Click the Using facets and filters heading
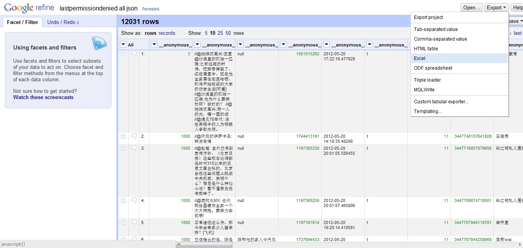Image resolution: width=523 pixels, height=248 pixels. [x=45, y=48]
